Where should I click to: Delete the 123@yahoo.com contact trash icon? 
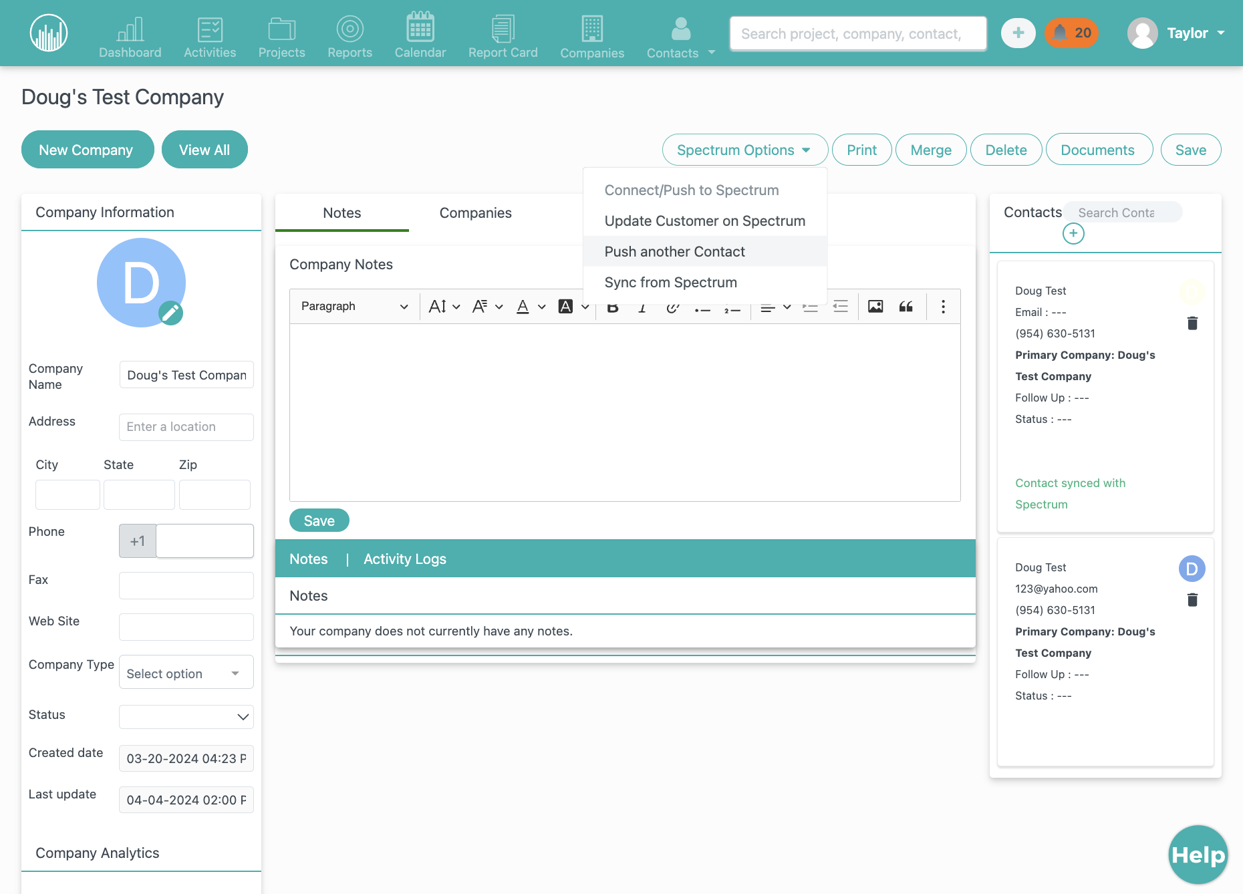coord(1192,600)
